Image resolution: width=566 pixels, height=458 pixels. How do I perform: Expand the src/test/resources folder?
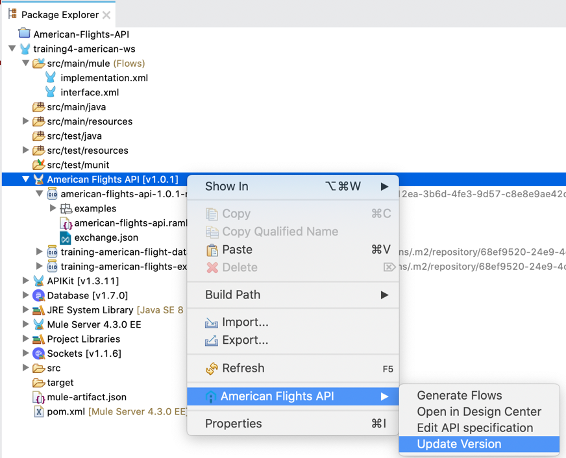[x=25, y=150]
